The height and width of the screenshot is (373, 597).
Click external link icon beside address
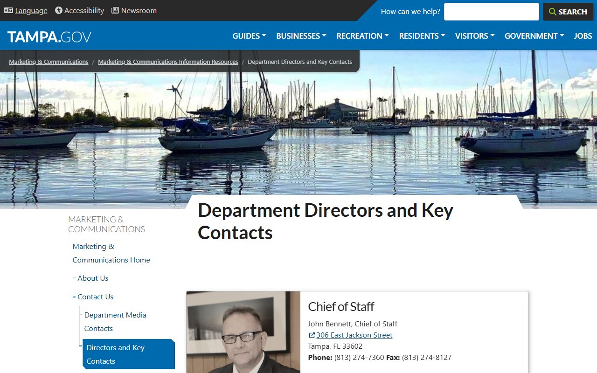point(312,335)
